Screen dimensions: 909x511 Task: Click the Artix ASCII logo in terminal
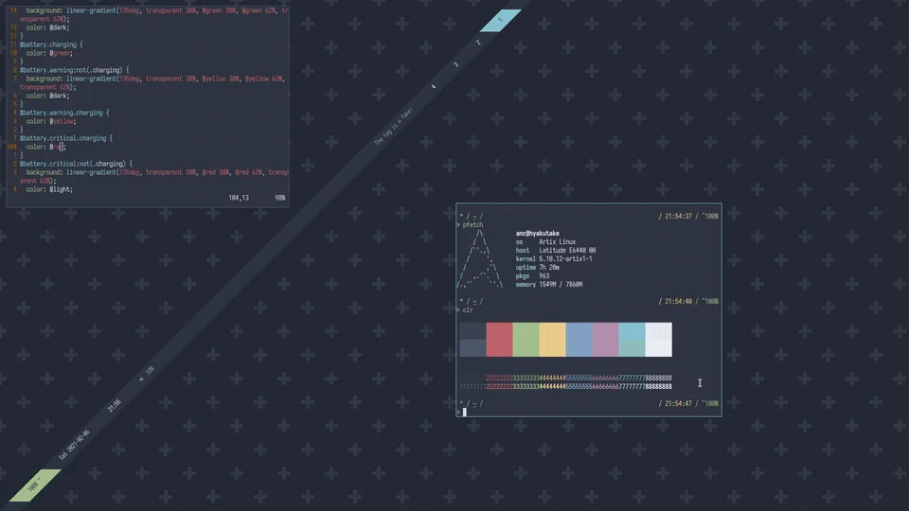(479, 259)
